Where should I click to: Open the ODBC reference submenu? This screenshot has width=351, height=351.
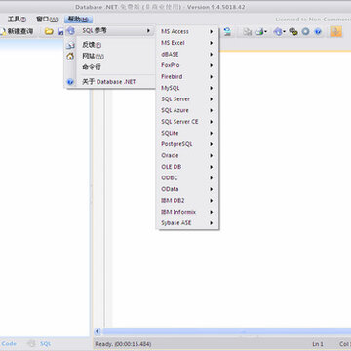[187, 178]
